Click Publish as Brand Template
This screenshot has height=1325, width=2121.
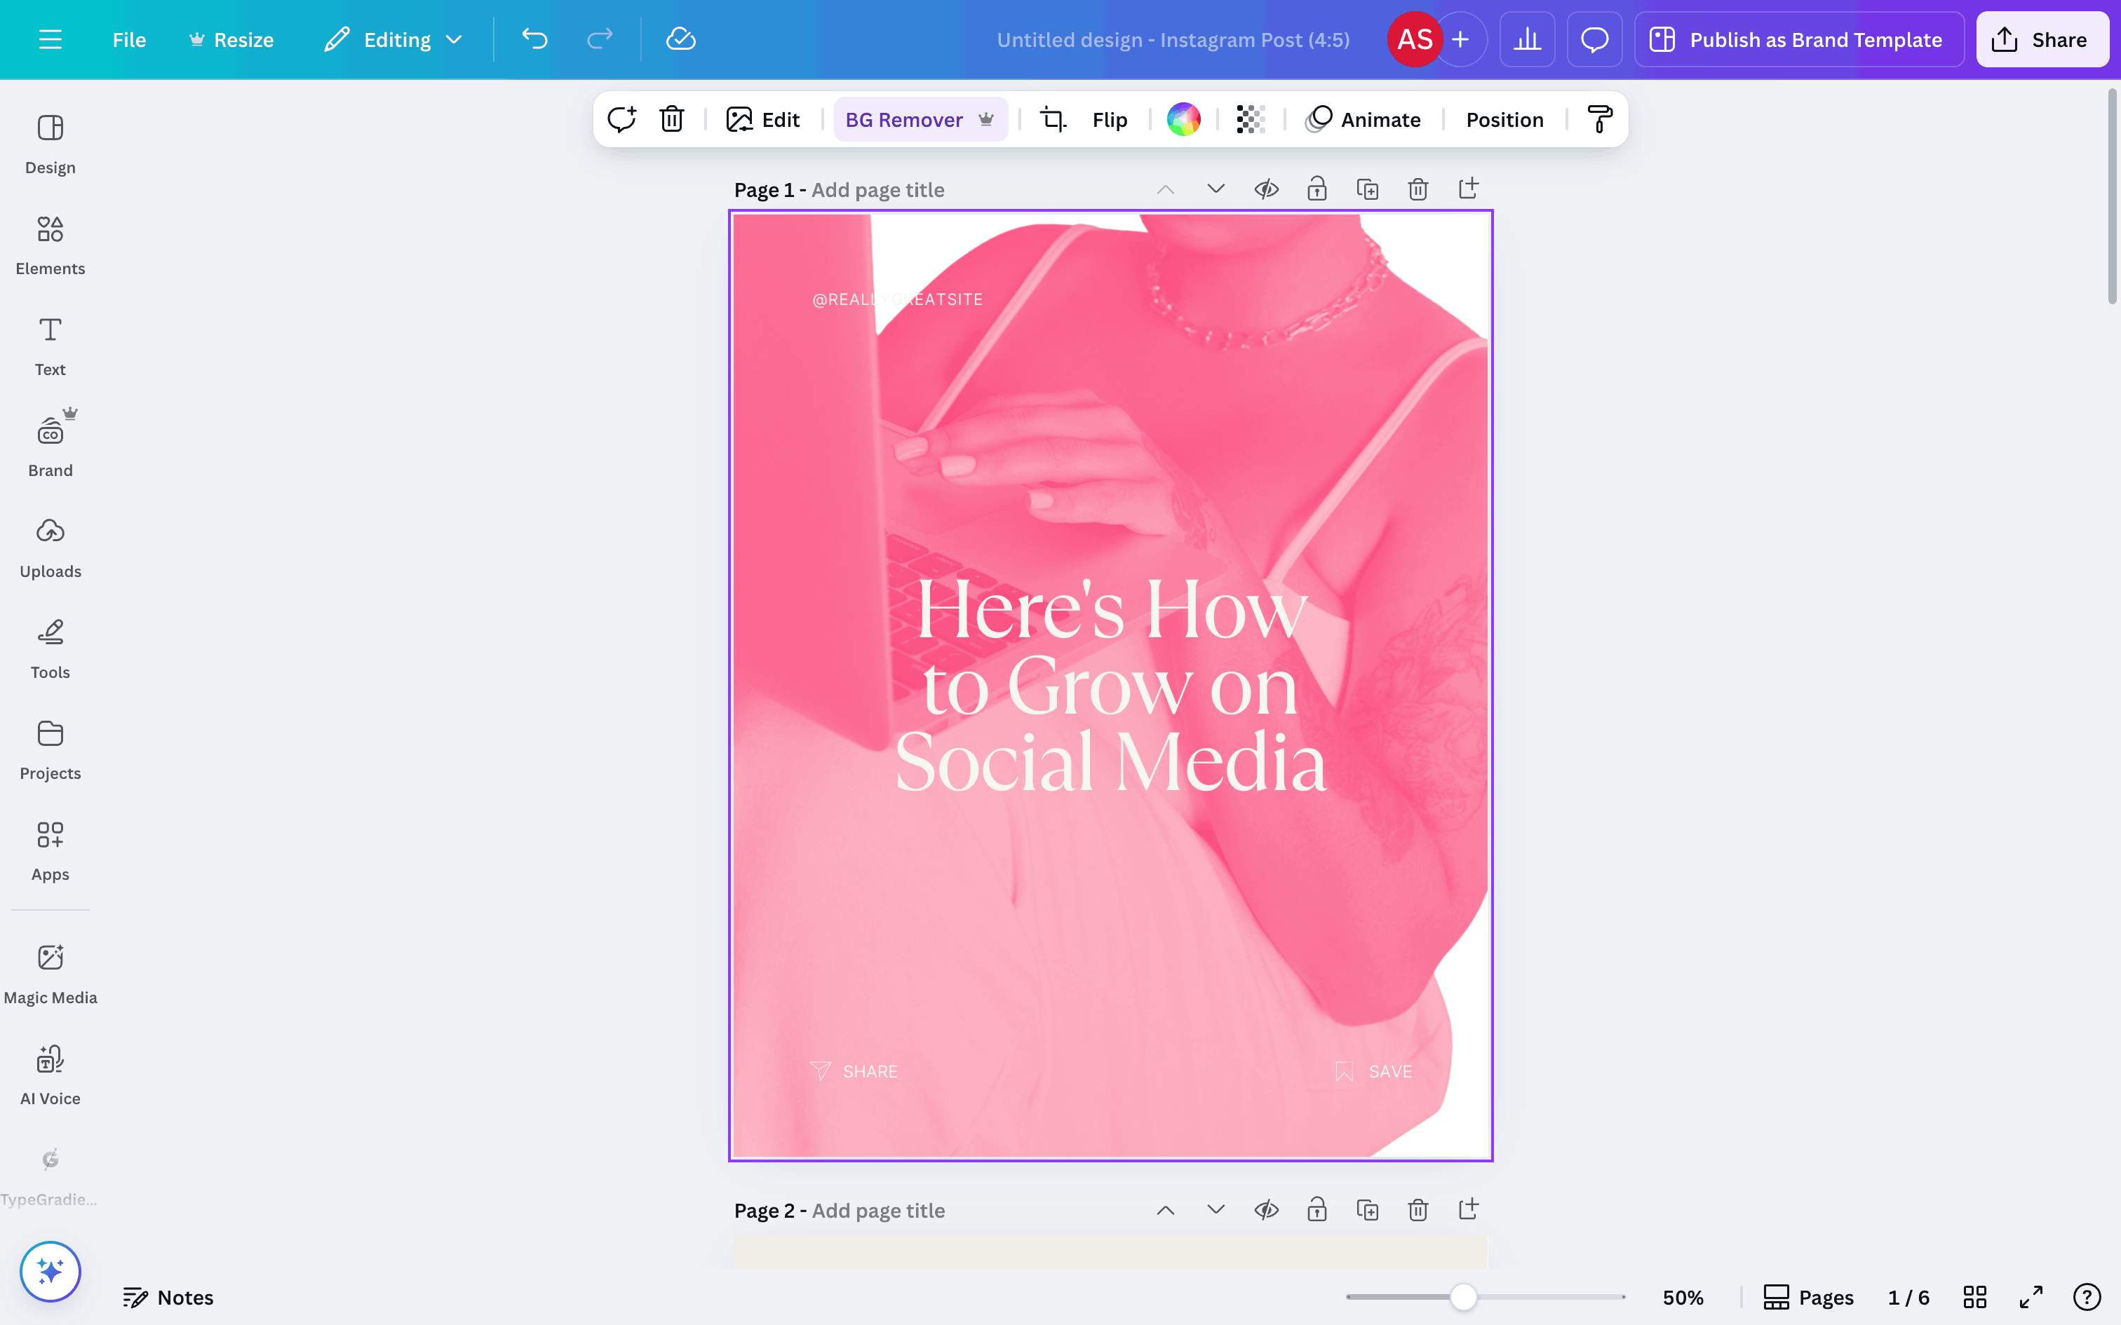pos(1798,39)
